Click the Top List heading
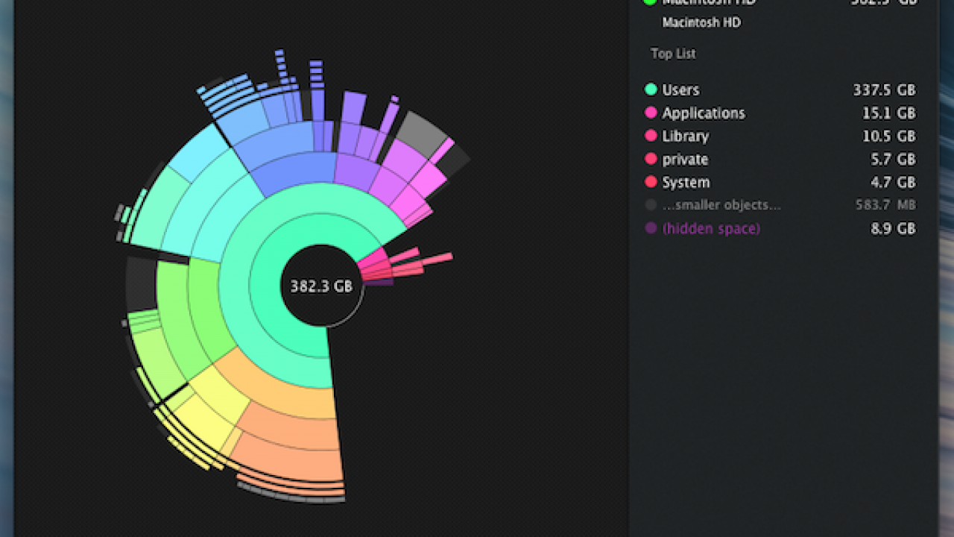The width and height of the screenshot is (954, 537). point(673,54)
